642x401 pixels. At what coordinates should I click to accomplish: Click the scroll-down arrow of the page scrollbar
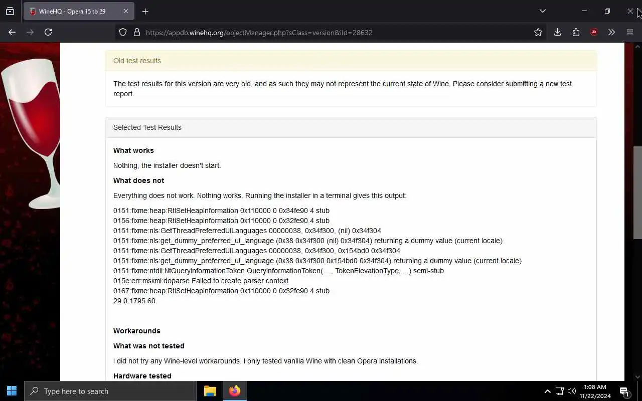click(x=637, y=376)
